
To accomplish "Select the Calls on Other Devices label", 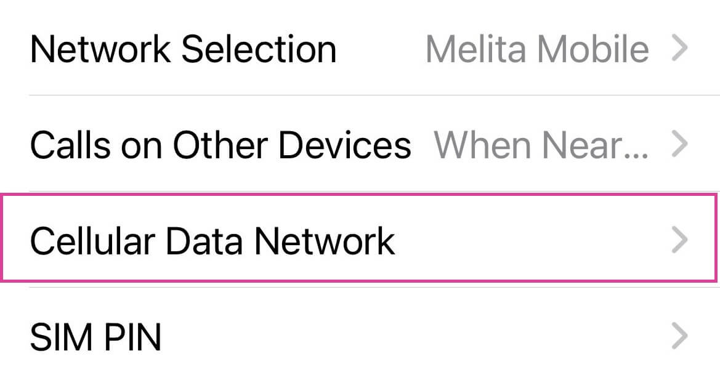I will coord(220,145).
